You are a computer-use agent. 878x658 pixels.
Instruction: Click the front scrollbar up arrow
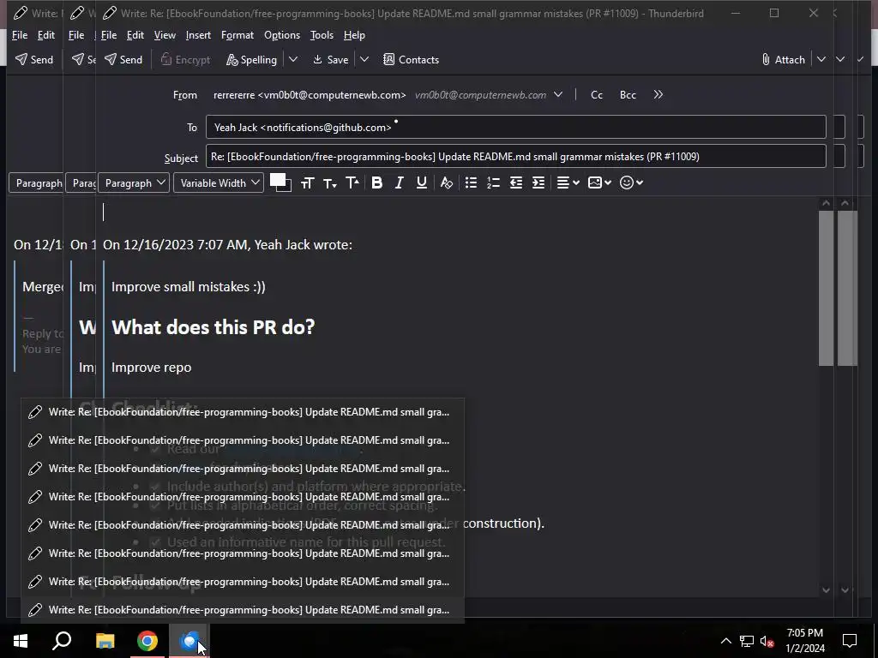point(826,203)
